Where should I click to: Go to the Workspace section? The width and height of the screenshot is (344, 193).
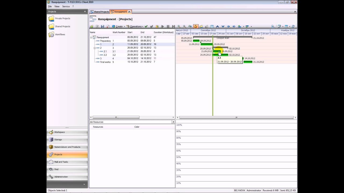coord(67,132)
